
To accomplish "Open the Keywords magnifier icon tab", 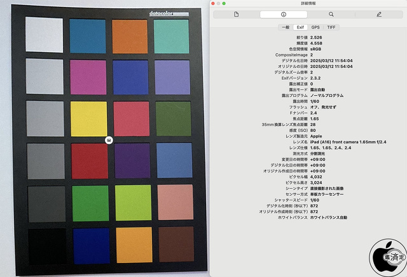I will (x=331, y=14).
